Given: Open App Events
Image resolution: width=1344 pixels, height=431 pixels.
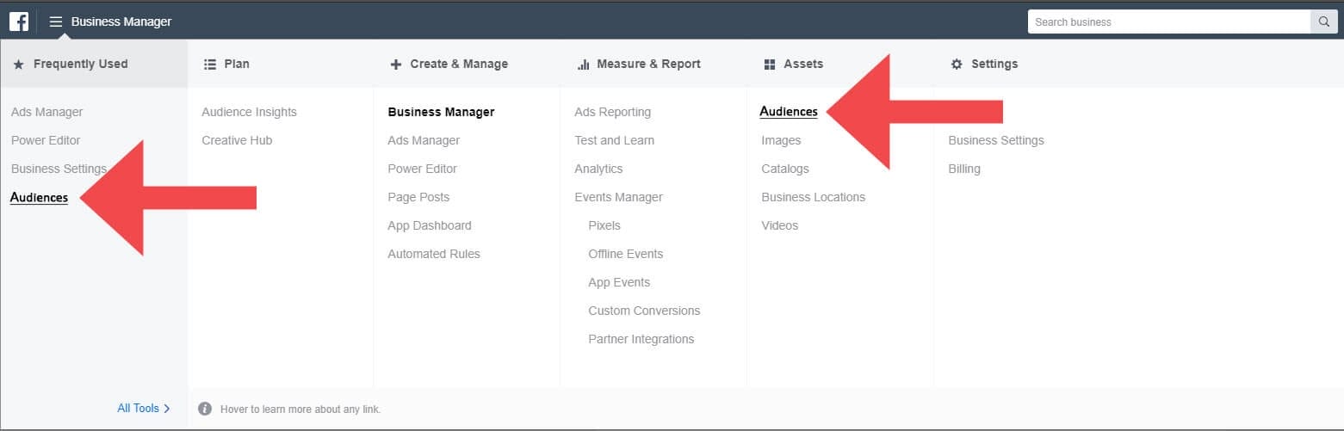Looking at the screenshot, I should tap(619, 282).
